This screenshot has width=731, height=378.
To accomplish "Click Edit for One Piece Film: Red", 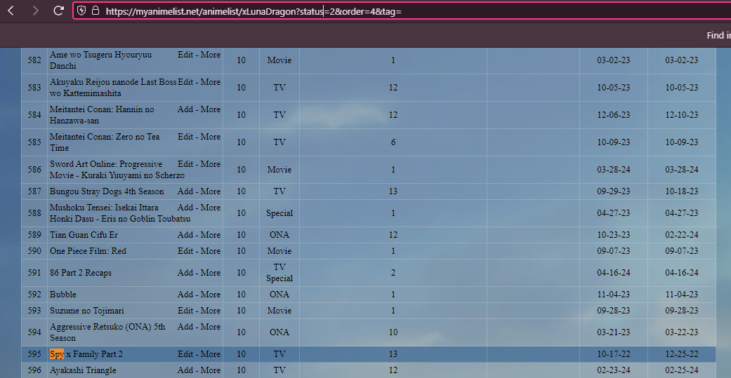I will 185,251.
